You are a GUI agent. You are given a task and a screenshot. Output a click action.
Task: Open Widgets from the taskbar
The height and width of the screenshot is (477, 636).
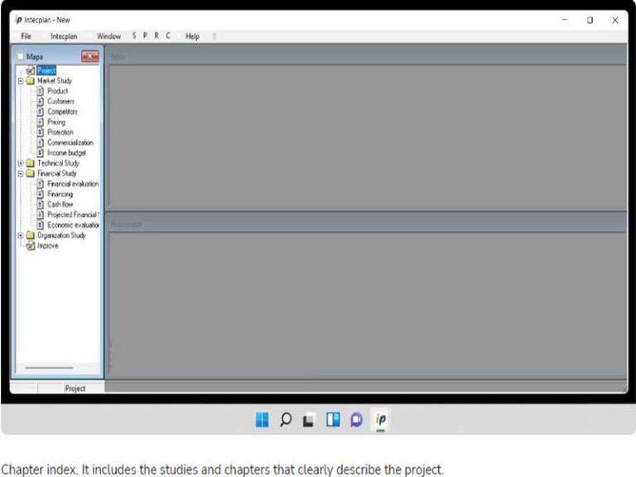tap(333, 419)
